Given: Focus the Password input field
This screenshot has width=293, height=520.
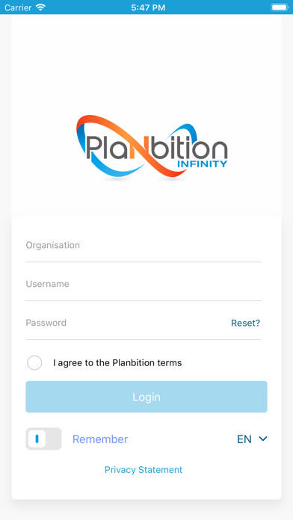Looking at the screenshot, I should pyautogui.click(x=126, y=323).
